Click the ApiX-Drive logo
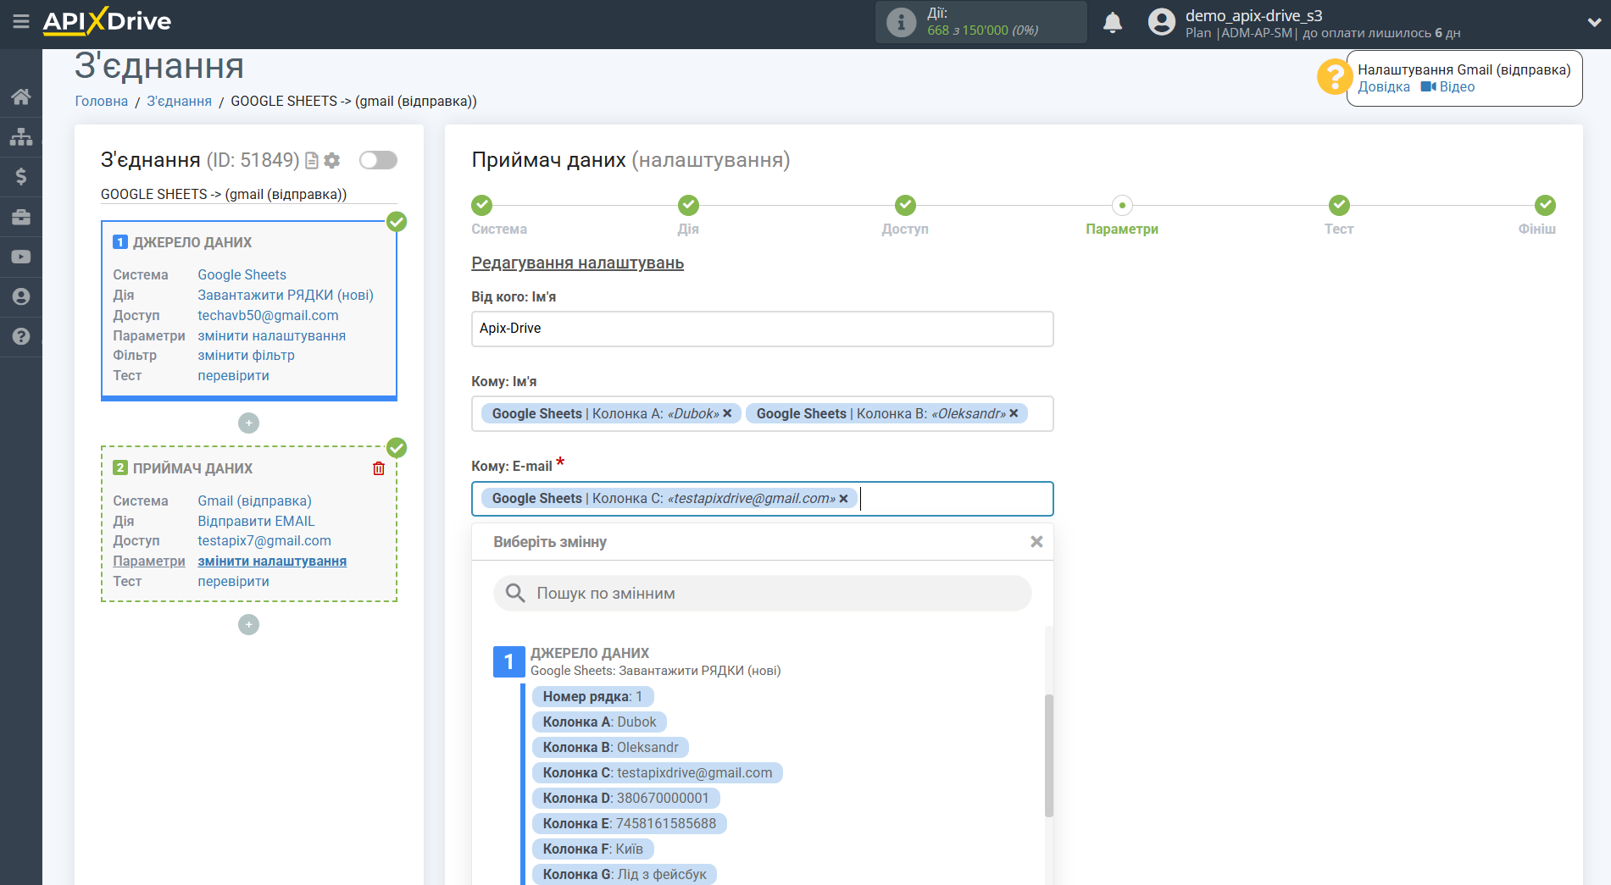Screen dimensions: 1611x885 coord(107,21)
